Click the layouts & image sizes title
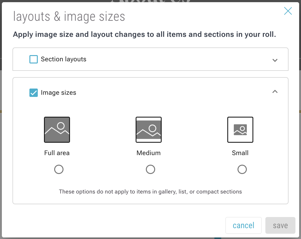 69,16
